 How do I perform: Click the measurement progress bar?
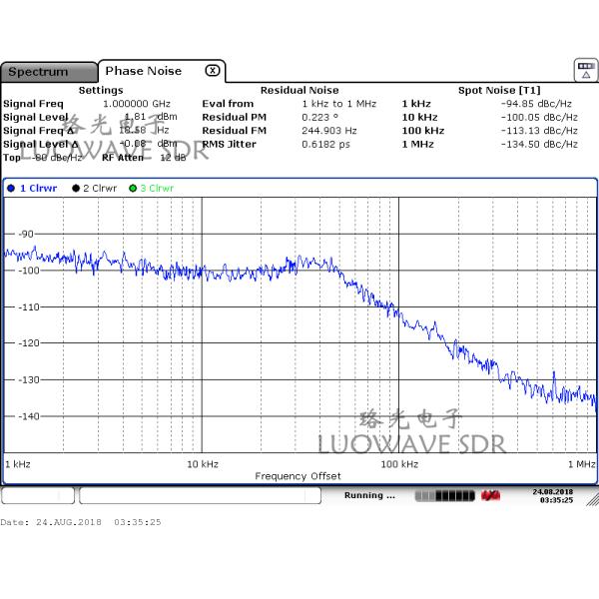tap(444, 496)
